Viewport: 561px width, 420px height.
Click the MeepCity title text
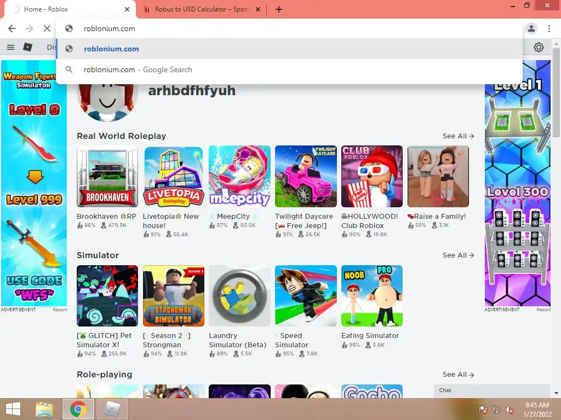click(x=233, y=217)
